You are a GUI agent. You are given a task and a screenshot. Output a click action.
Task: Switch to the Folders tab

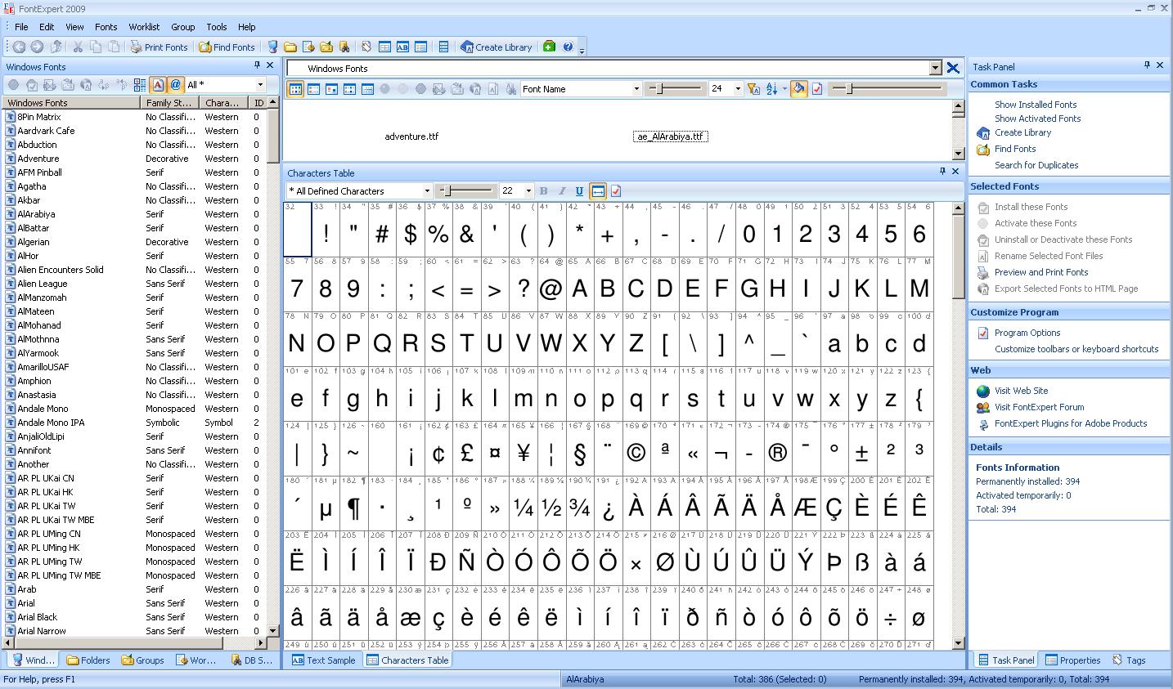click(88, 660)
